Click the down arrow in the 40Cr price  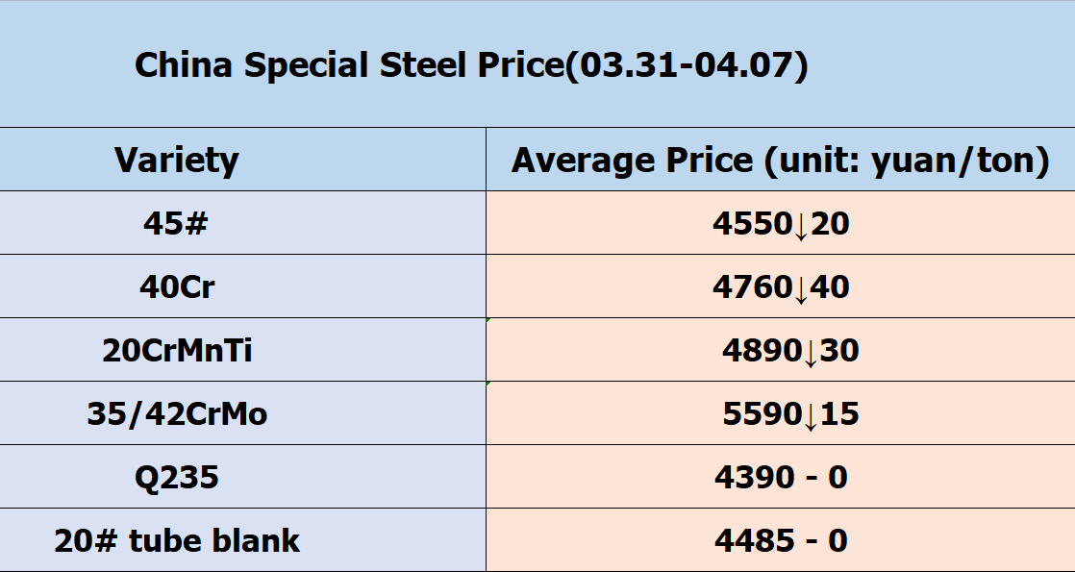pos(802,289)
